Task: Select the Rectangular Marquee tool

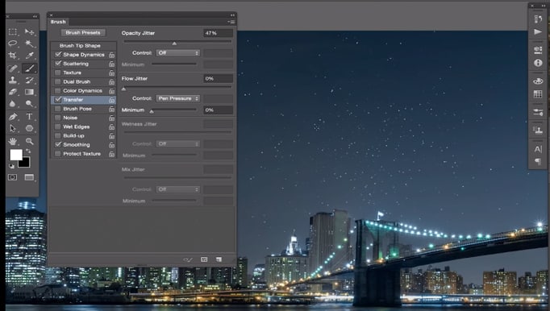Action: point(13,32)
